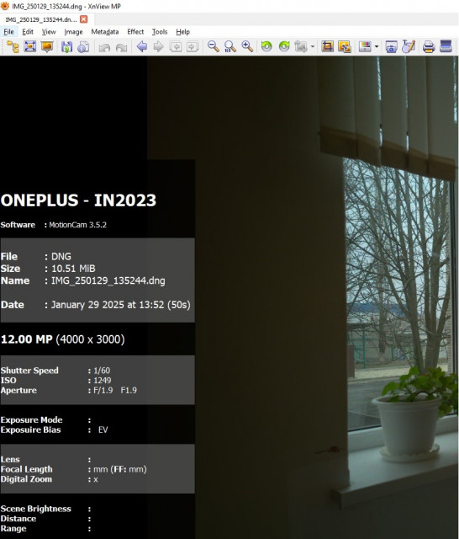
Task: Select the Crop tool icon
Action: [327, 46]
